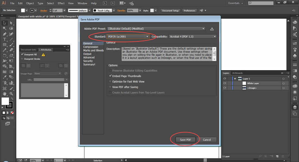Screen dimensions: 299x162
Task: Open the Standard PDF/X-1a:2001 dropdown
Action: click(128, 37)
